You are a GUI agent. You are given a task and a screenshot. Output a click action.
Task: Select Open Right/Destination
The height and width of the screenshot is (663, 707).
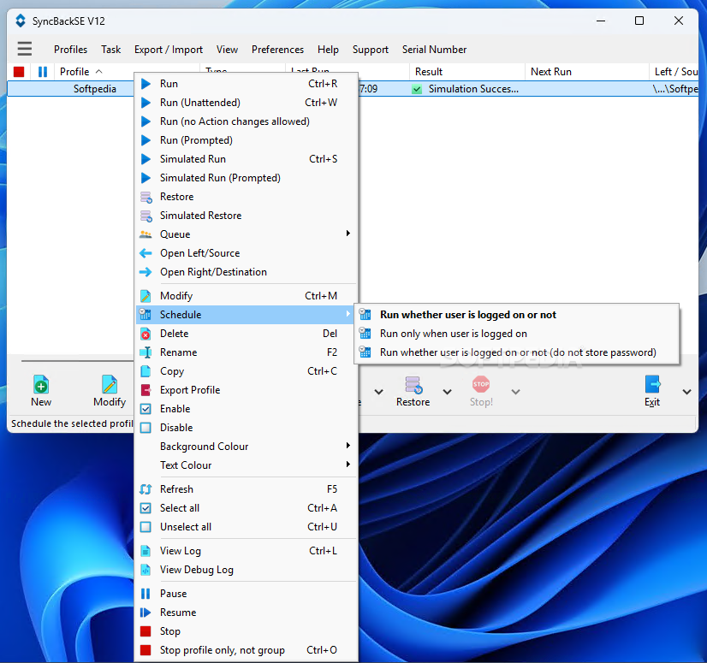coord(247,272)
